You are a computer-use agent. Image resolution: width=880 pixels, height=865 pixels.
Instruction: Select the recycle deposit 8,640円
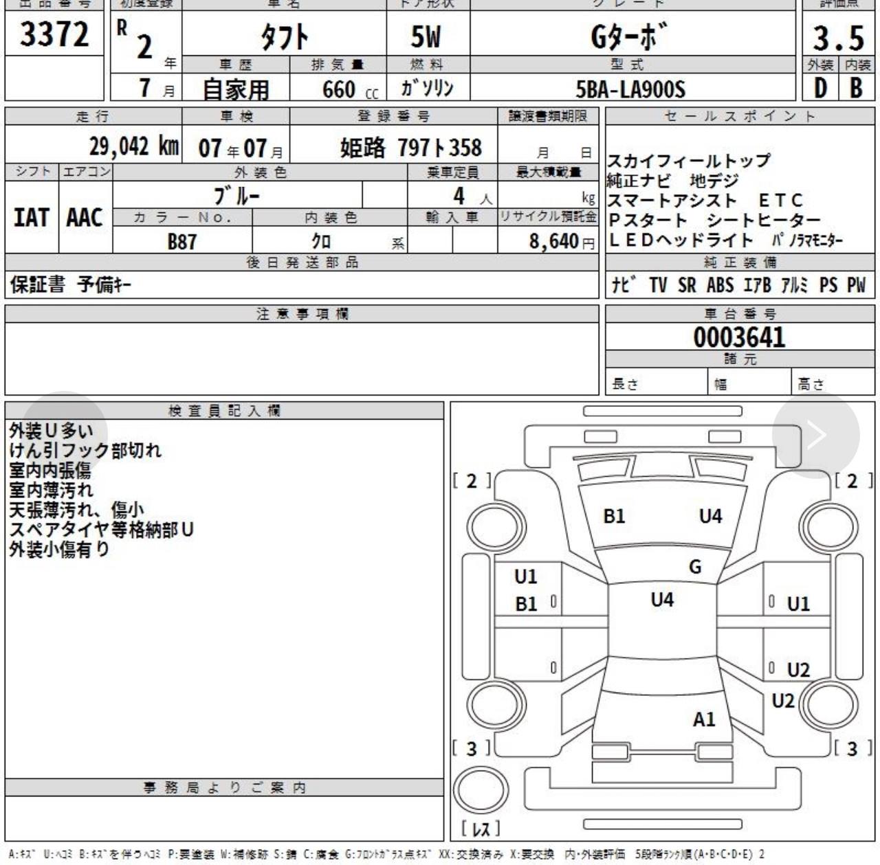pos(562,241)
